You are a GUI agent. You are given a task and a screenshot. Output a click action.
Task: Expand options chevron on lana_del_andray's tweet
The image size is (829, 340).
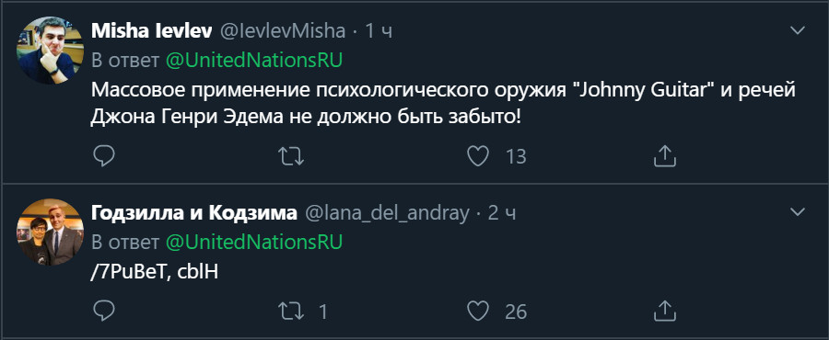(797, 212)
